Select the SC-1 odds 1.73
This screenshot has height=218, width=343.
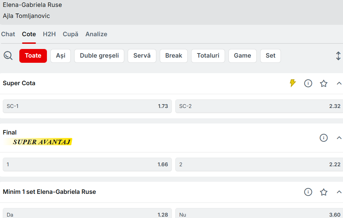(x=87, y=106)
